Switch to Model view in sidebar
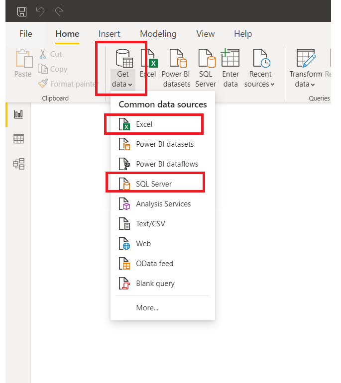 click(x=18, y=164)
